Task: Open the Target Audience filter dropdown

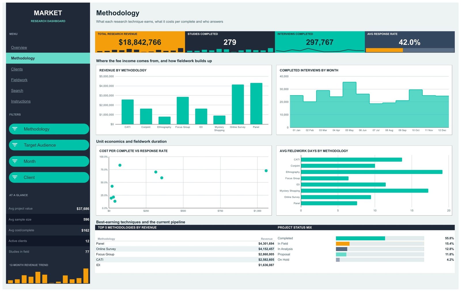Action: click(x=49, y=145)
